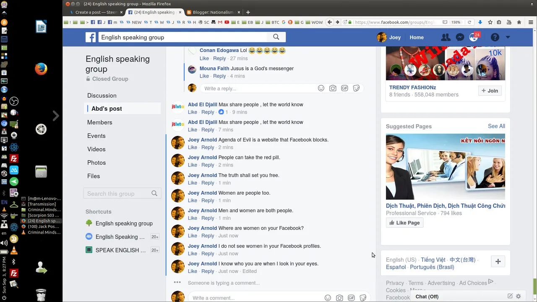Open LibreOffice Writer document desktop icon
The height and width of the screenshot is (302, 537).
click(x=41, y=27)
